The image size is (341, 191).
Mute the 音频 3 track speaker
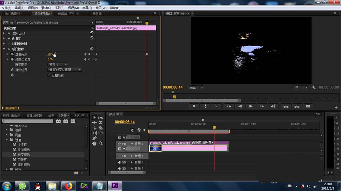point(119,168)
